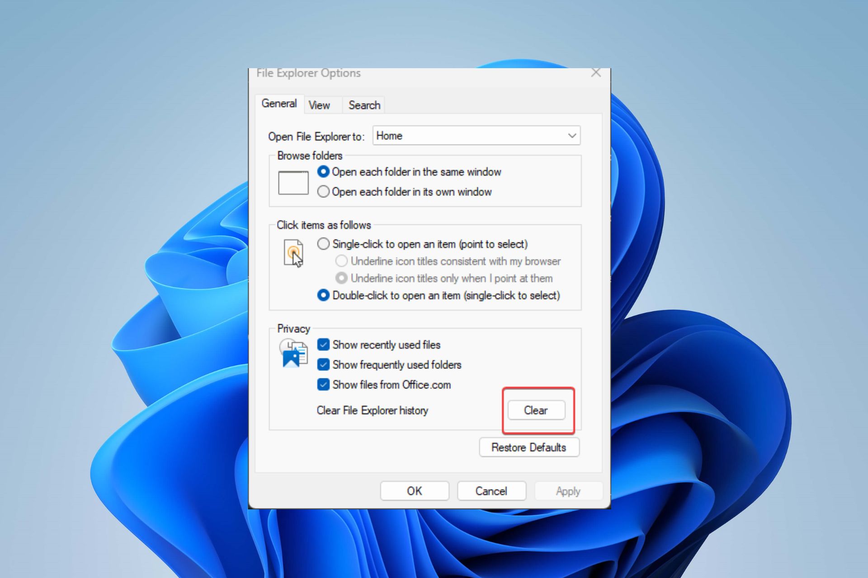Open the View tab

point(319,105)
